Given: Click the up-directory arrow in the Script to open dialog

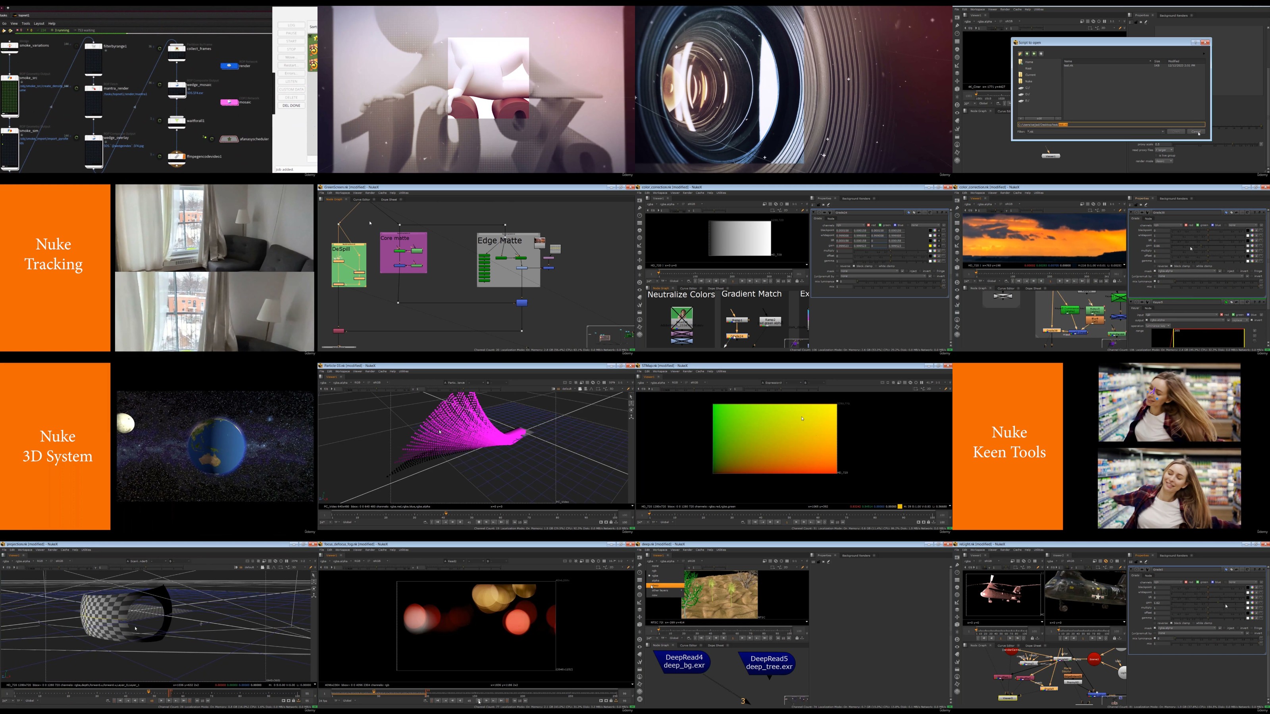Looking at the screenshot, I should point(1027,54).
